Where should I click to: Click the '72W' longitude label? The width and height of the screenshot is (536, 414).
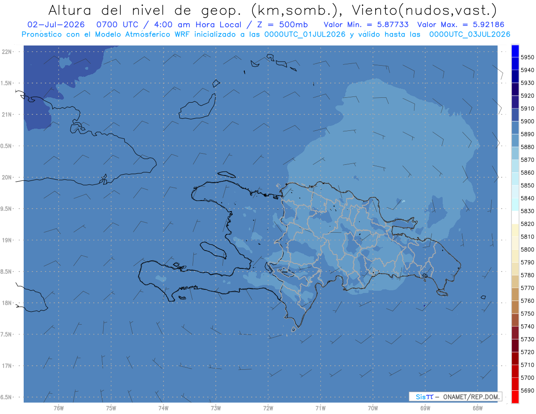[x=268, y=408]
